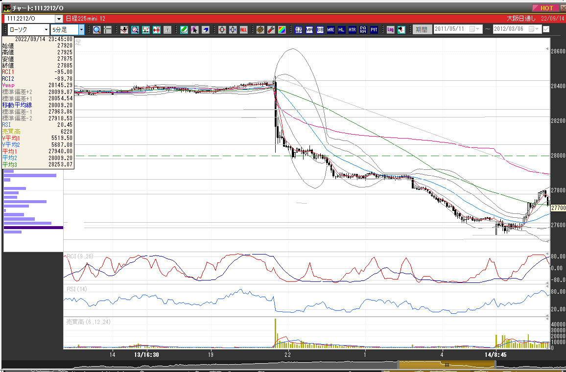Toggle the crosshair cursor icon

pyautogui.click(x=107, y=29)
